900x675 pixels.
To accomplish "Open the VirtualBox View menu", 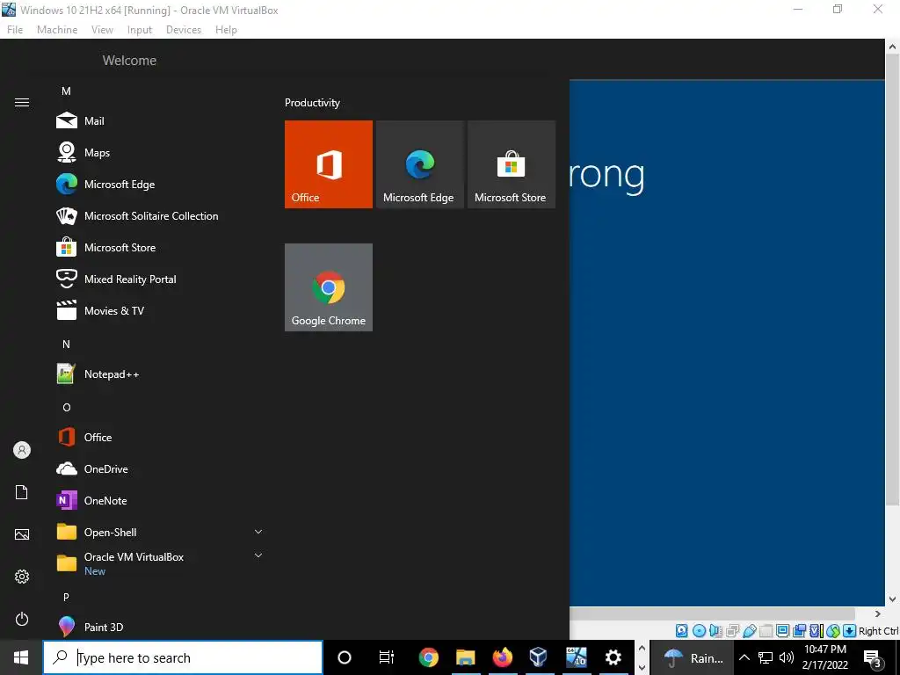I will point(102,30).
